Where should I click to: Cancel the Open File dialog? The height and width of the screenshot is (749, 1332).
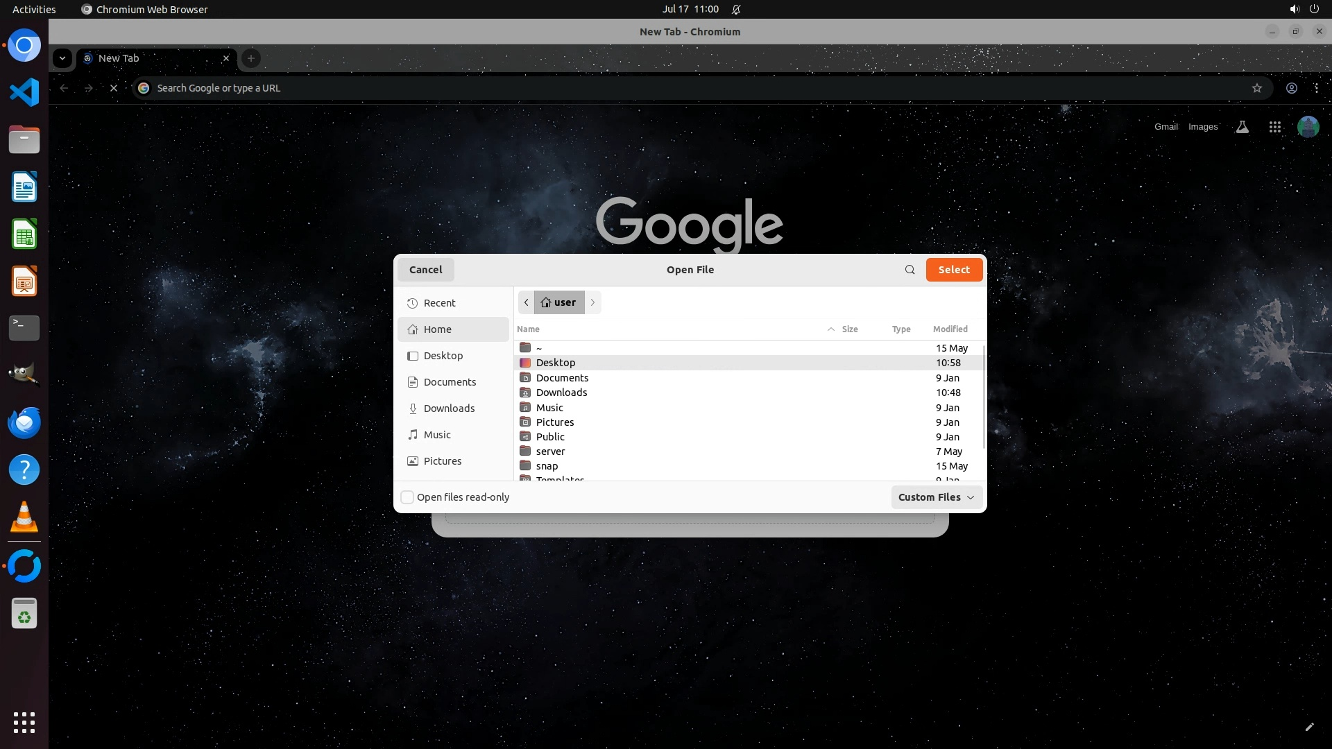425,270
